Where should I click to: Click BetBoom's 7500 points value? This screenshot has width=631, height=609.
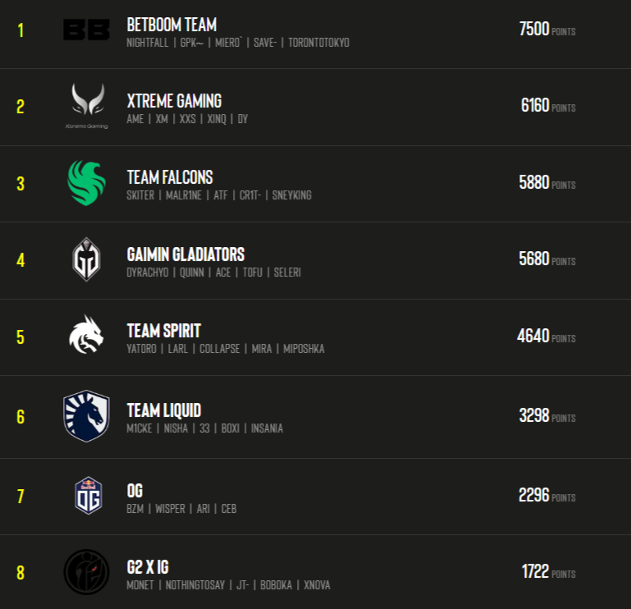point(534,29)
